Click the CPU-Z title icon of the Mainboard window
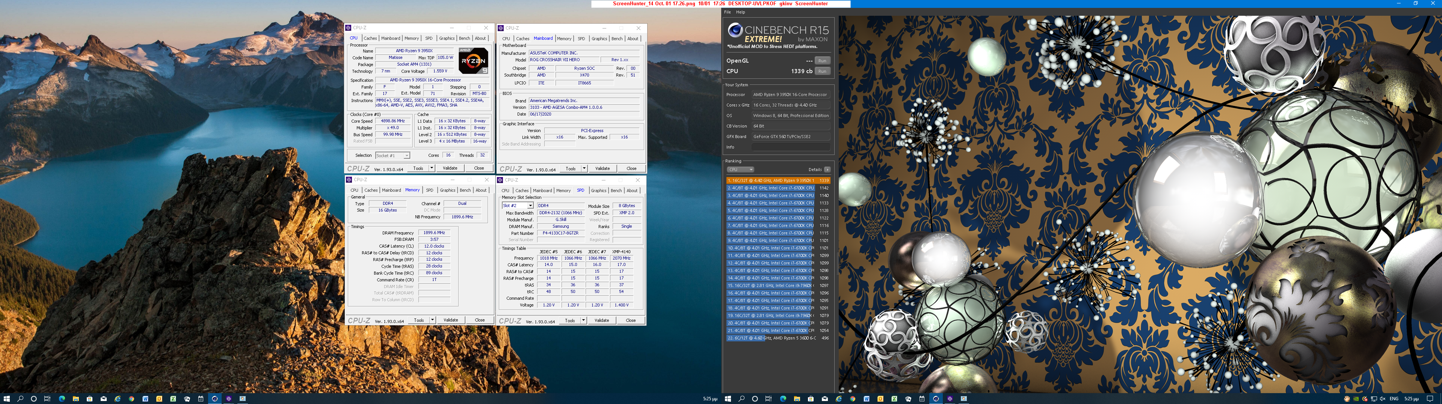This screenshot has width=1442, height=404. (x=500, y=28)
